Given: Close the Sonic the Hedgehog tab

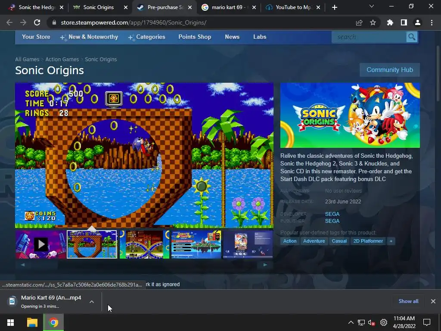Looking at the screenshot, I should pos(62,7).
